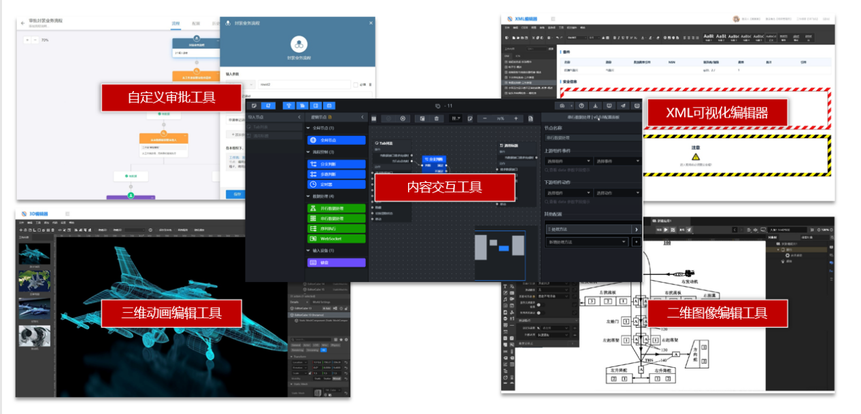Tick the 必填 checkbox in the approval panel
This screenshot has height=414, width=861.
click(356, 85)
